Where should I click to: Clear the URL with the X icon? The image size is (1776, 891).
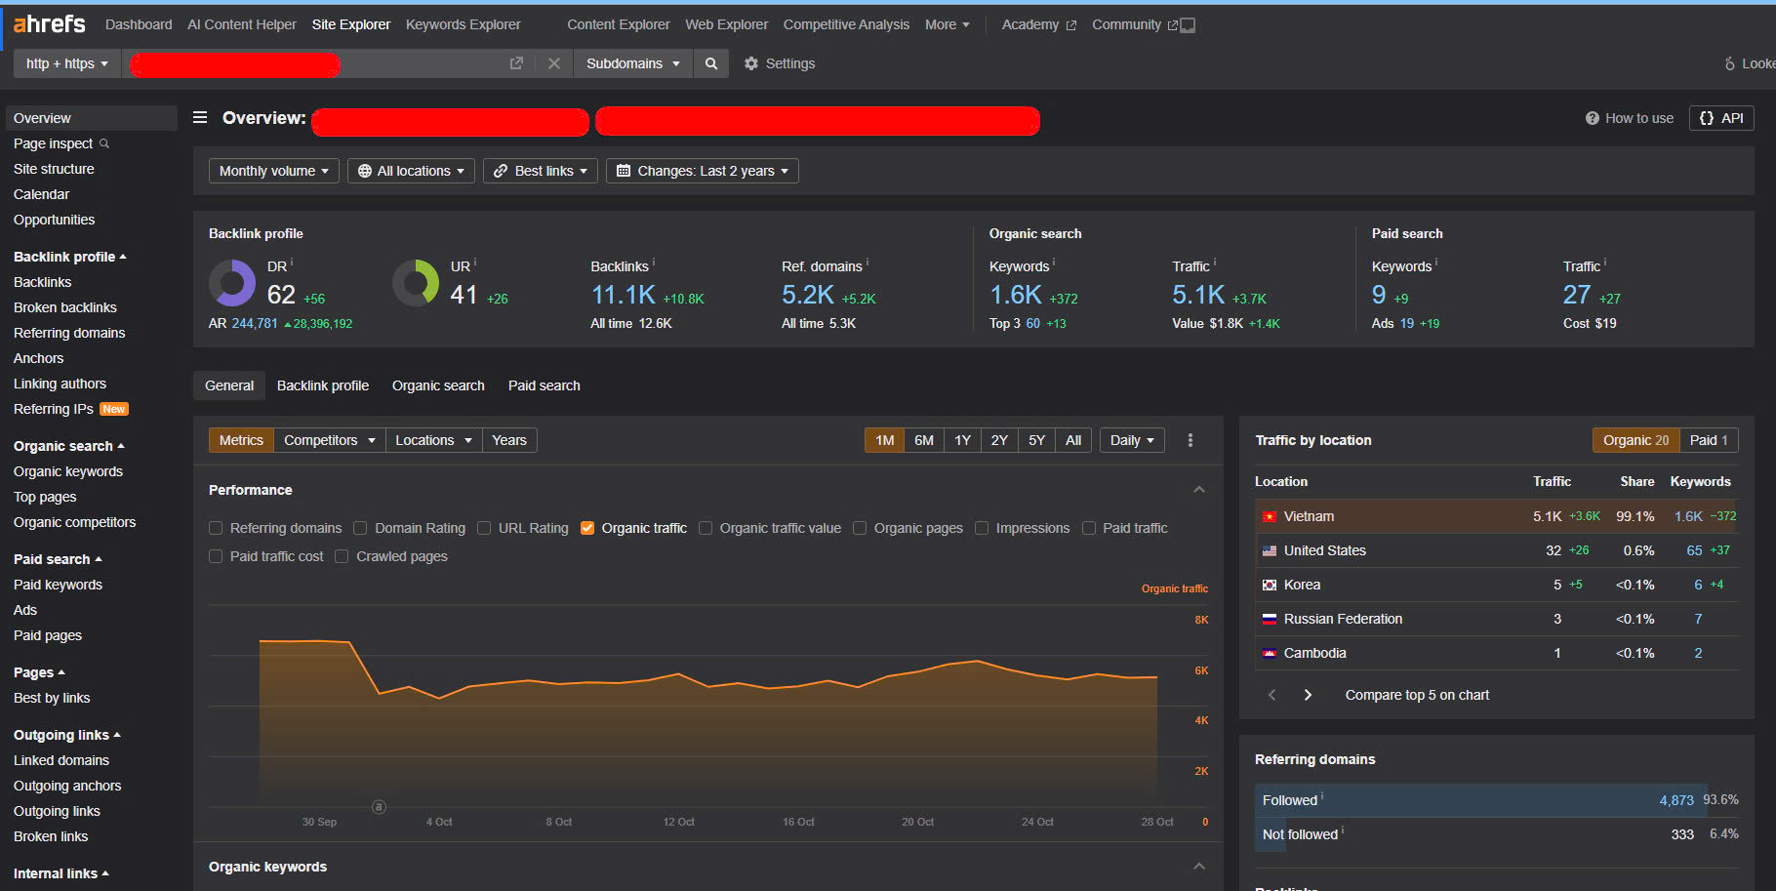click(554, 63)
